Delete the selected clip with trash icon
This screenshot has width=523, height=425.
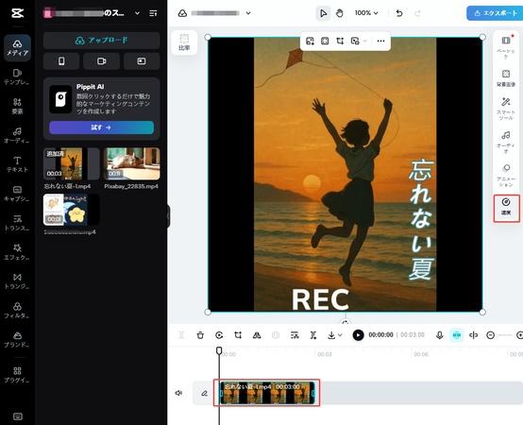200,335
